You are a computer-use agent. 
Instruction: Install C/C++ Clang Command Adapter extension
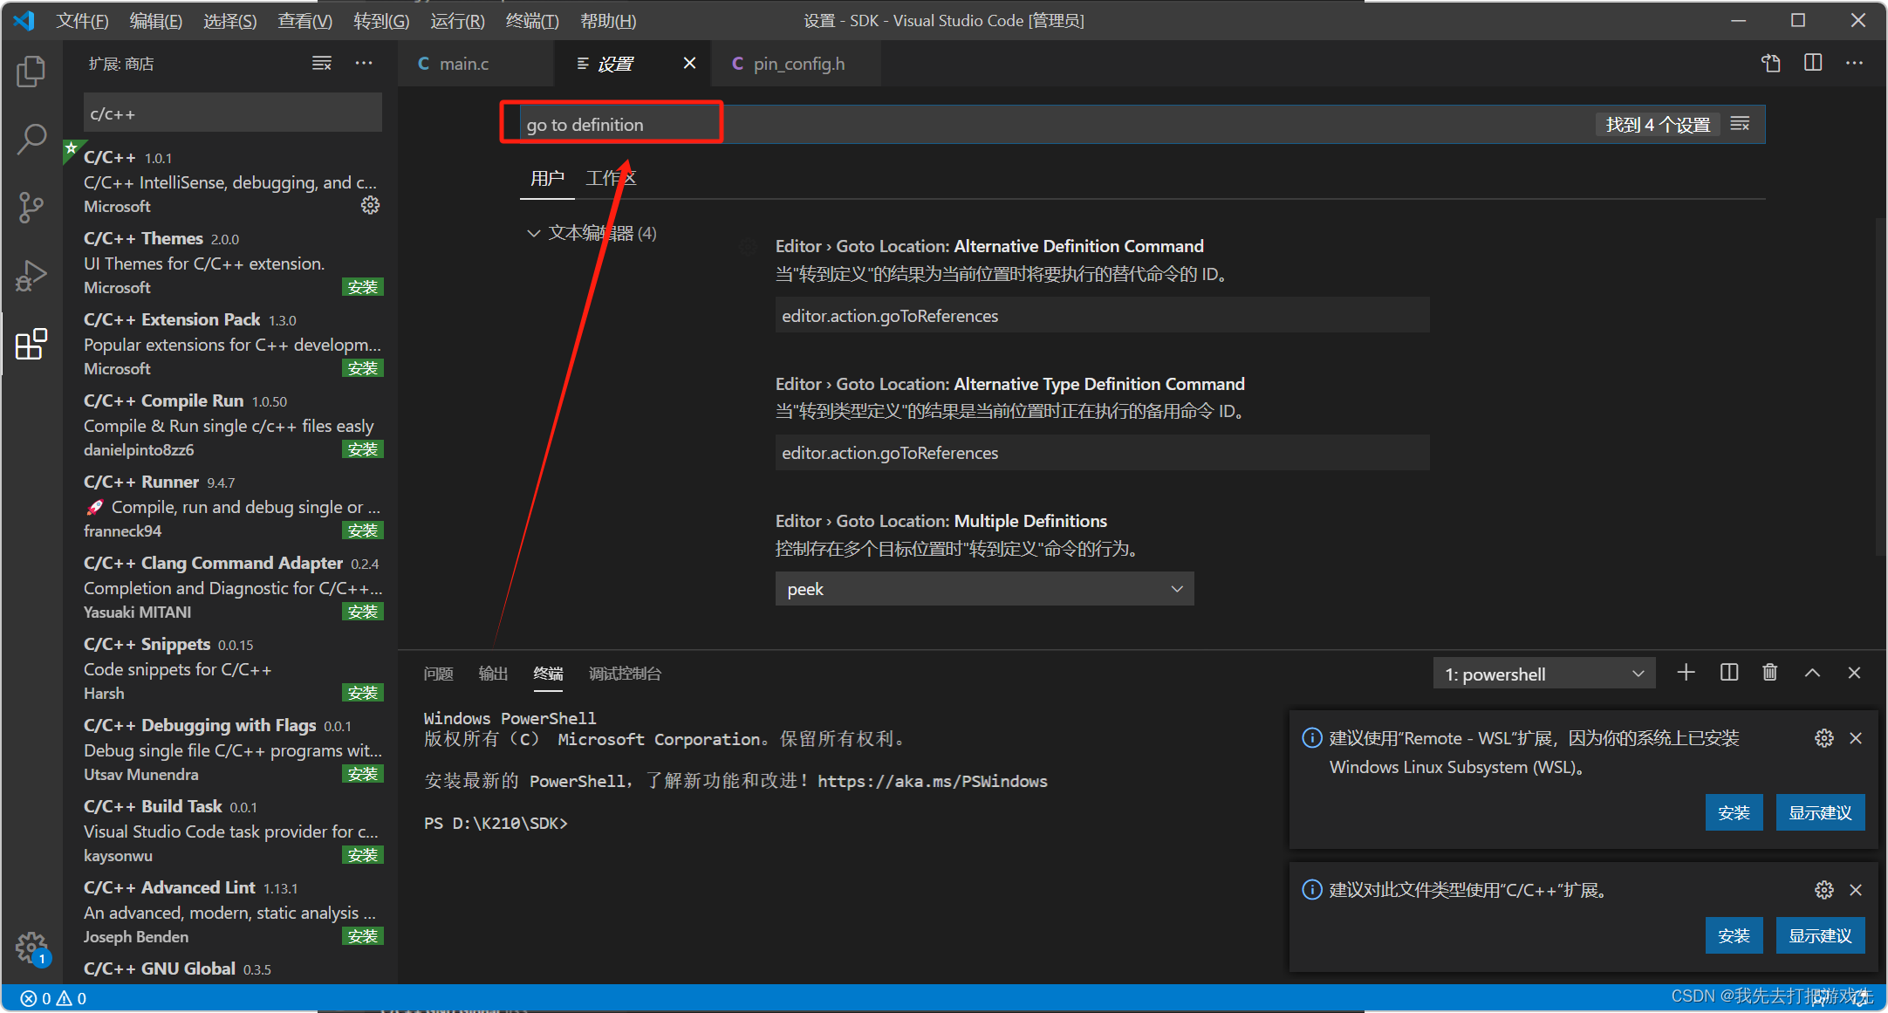click(363, 612)
